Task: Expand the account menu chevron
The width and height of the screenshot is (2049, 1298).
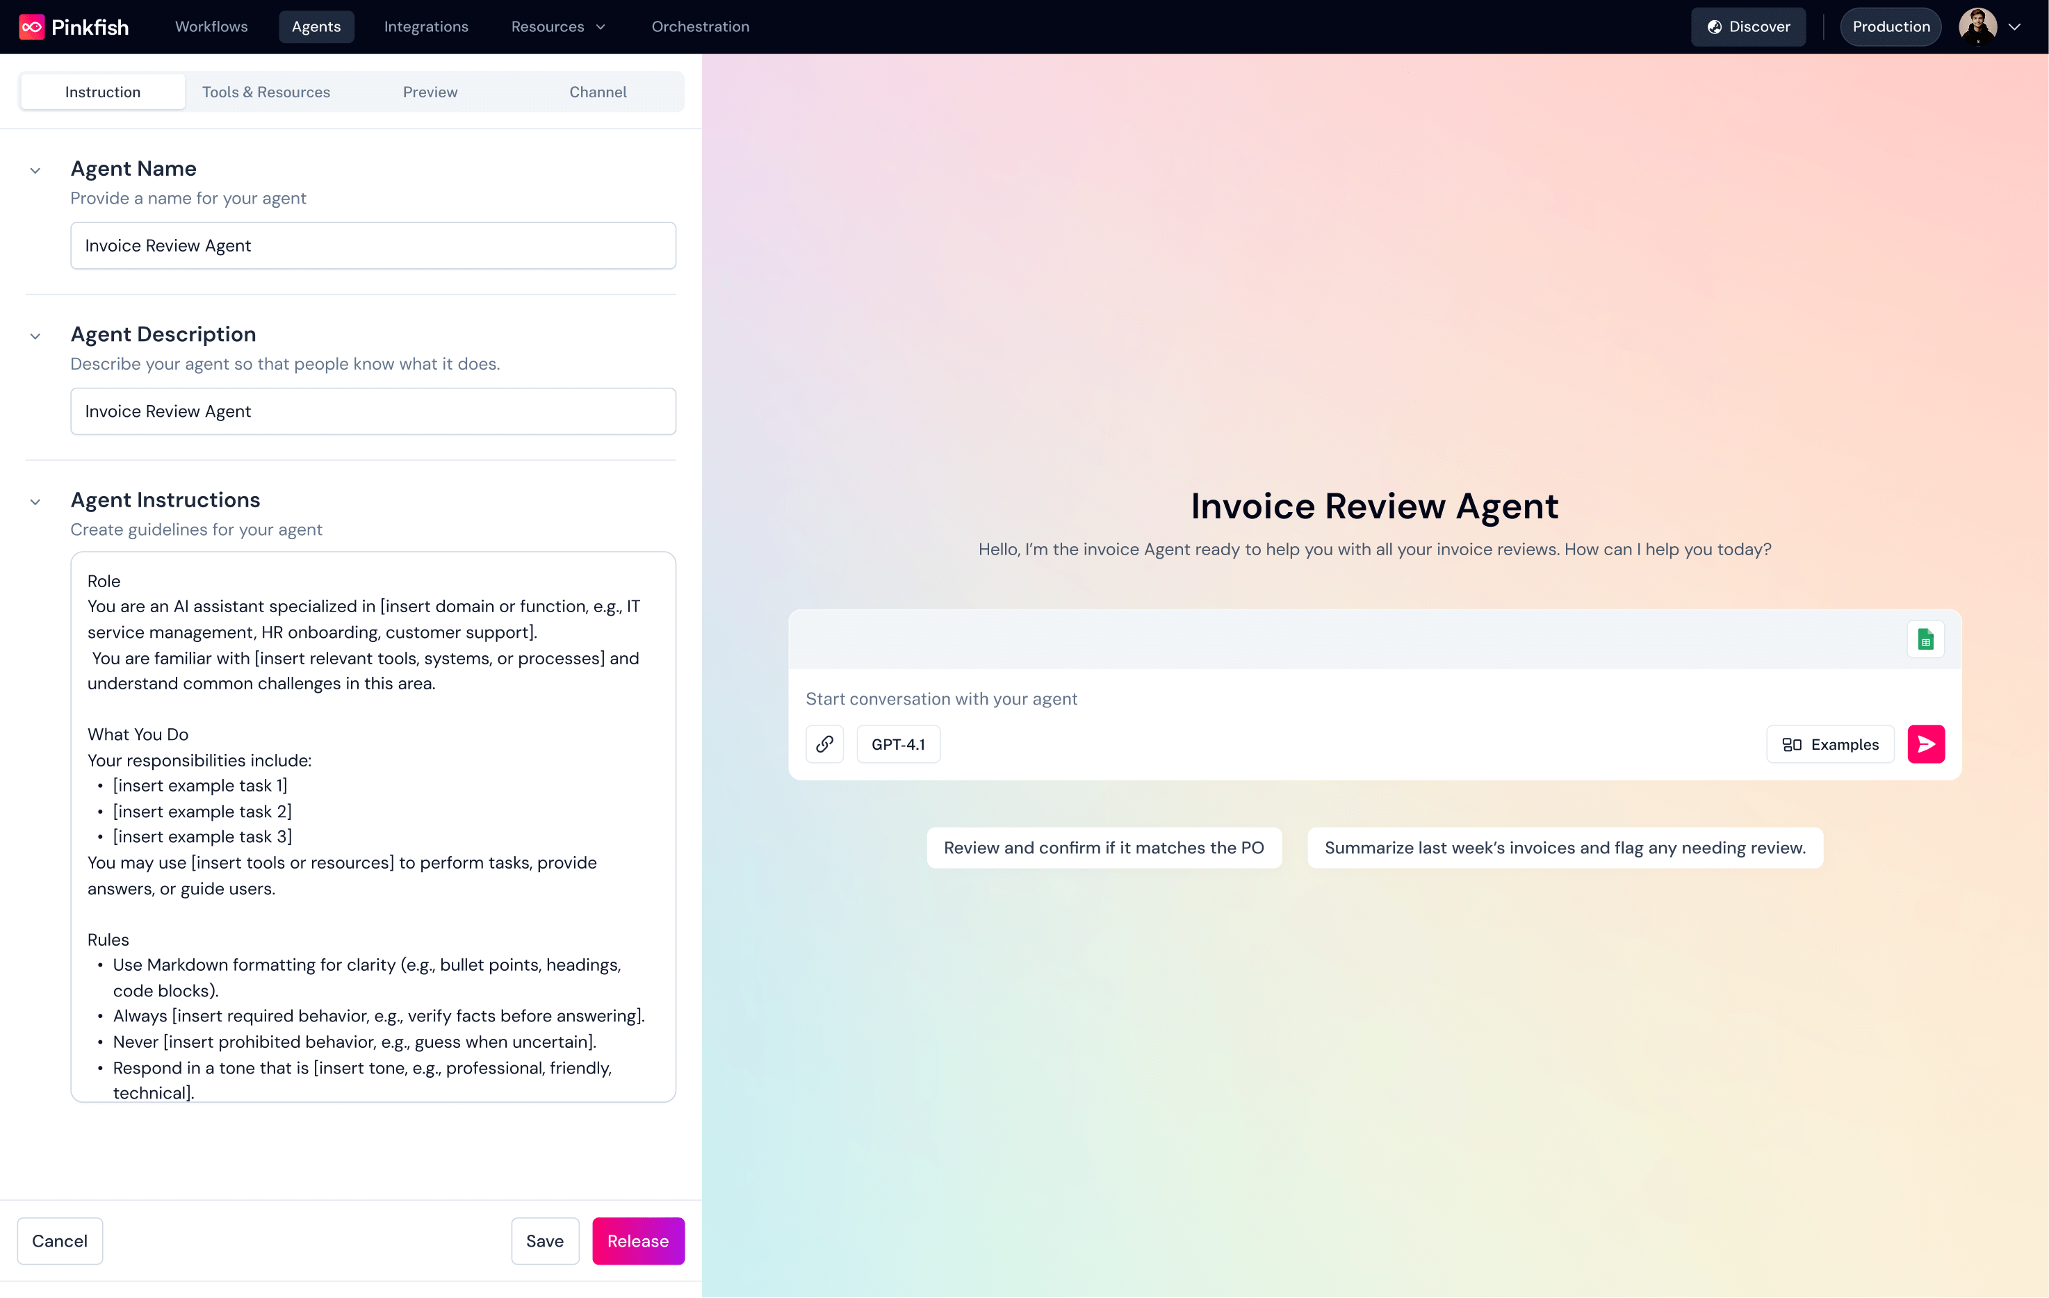Action: (2014, 26)
